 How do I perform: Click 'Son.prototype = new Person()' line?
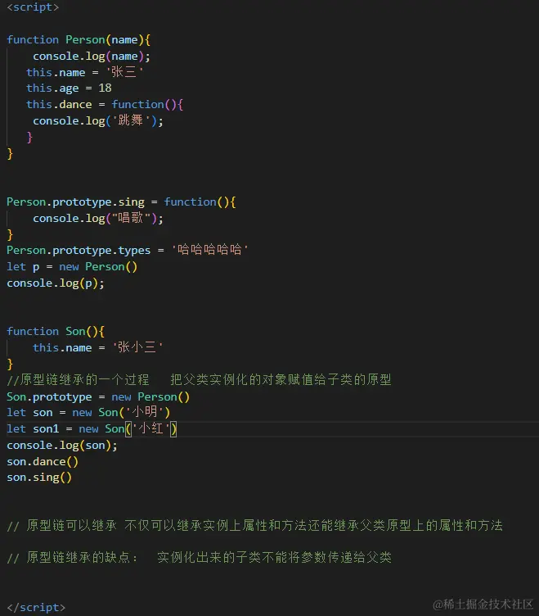click(98, 396)
